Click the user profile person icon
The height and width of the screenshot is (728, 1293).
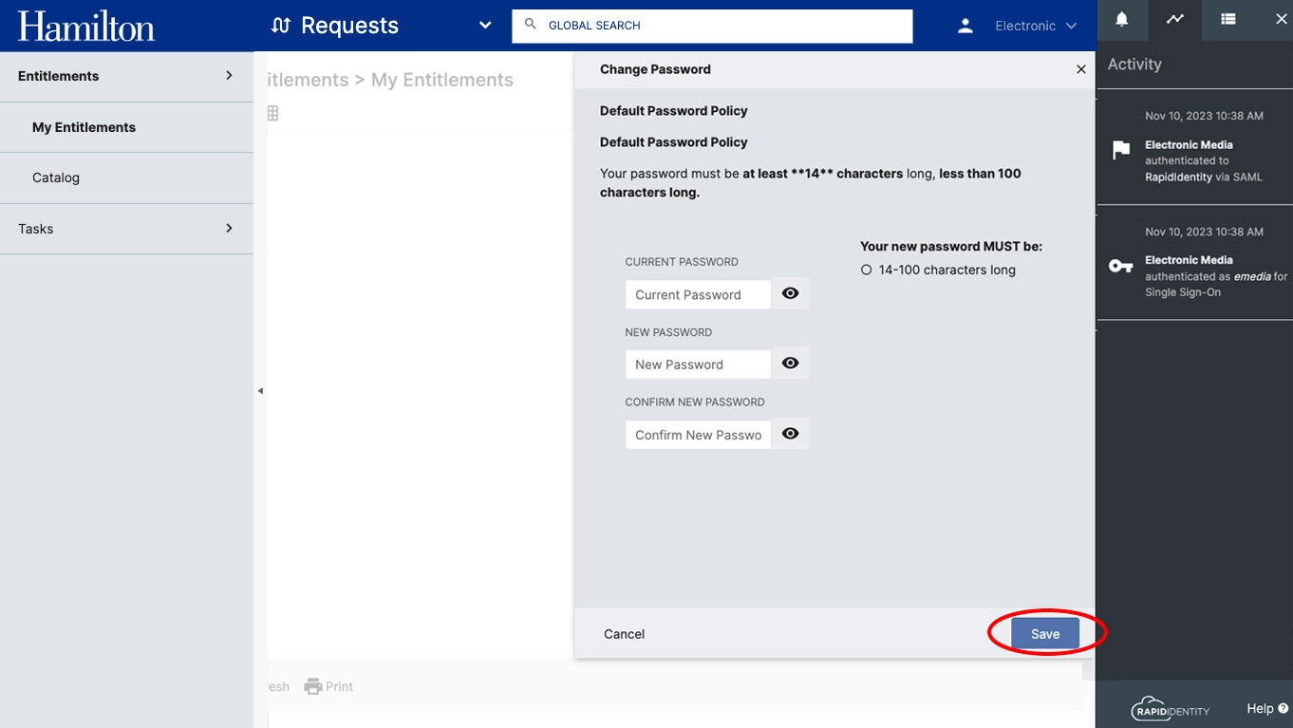pyautogui.click(x=965, y=26)
